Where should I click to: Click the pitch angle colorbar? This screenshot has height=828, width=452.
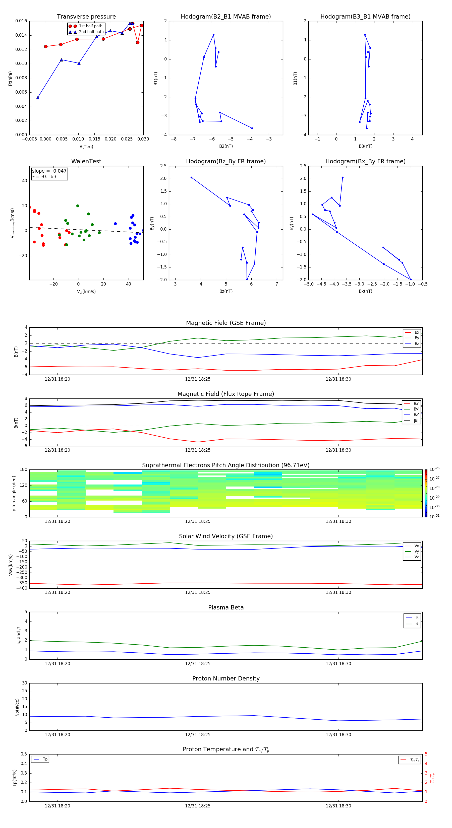(426, 493)
